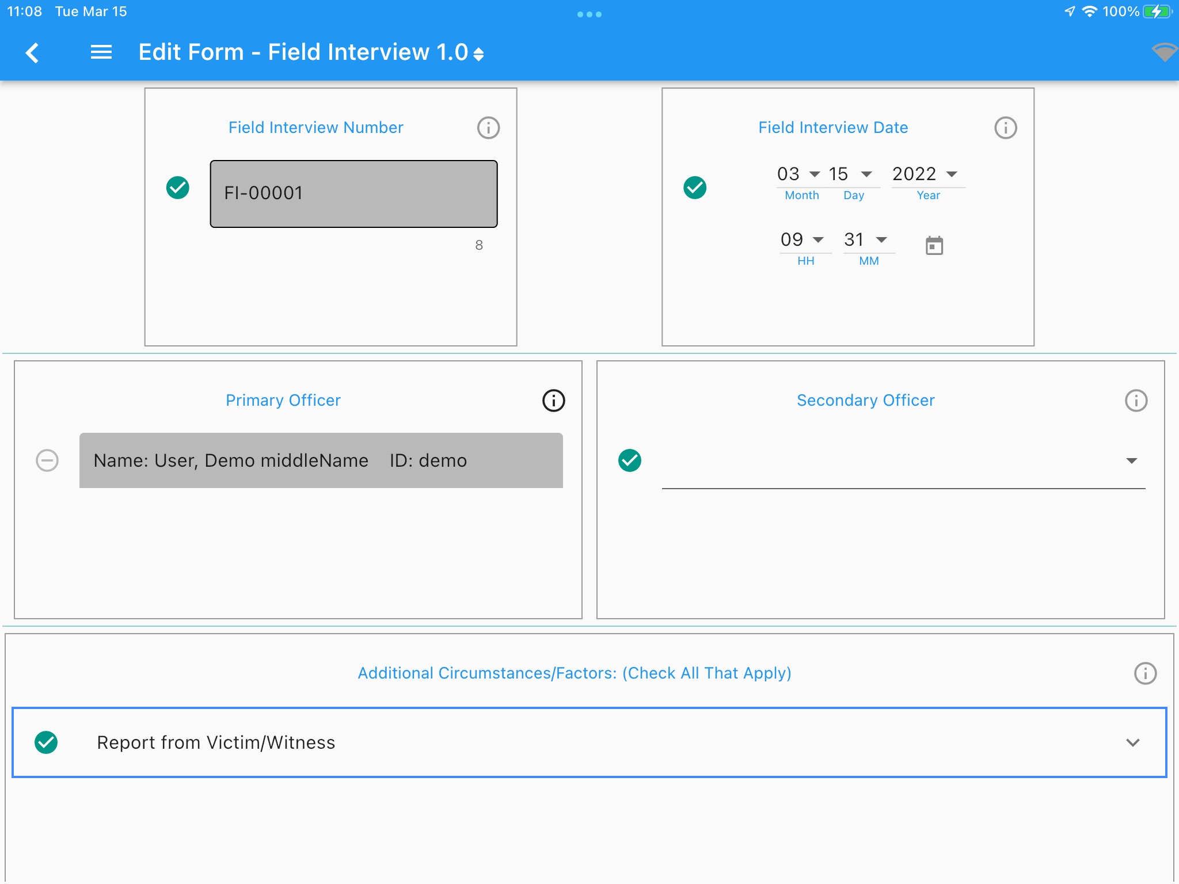Viewport: 1179px width, 884px height.
Task: Open Additional Circumstances info icon
Action: point(1144,673)
